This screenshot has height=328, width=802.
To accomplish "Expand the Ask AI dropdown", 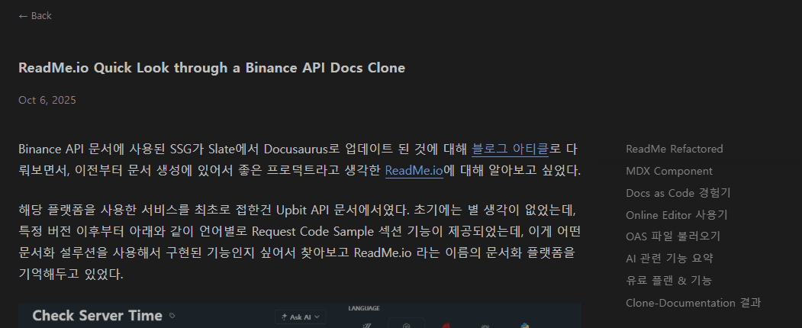I will click(x=301, y=316).
